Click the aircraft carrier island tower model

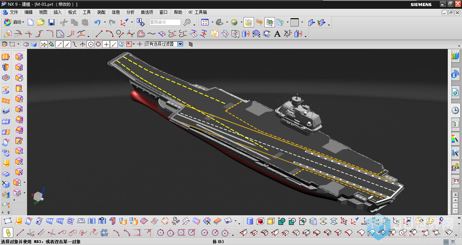pyautogui.click(x=299, y=115)
